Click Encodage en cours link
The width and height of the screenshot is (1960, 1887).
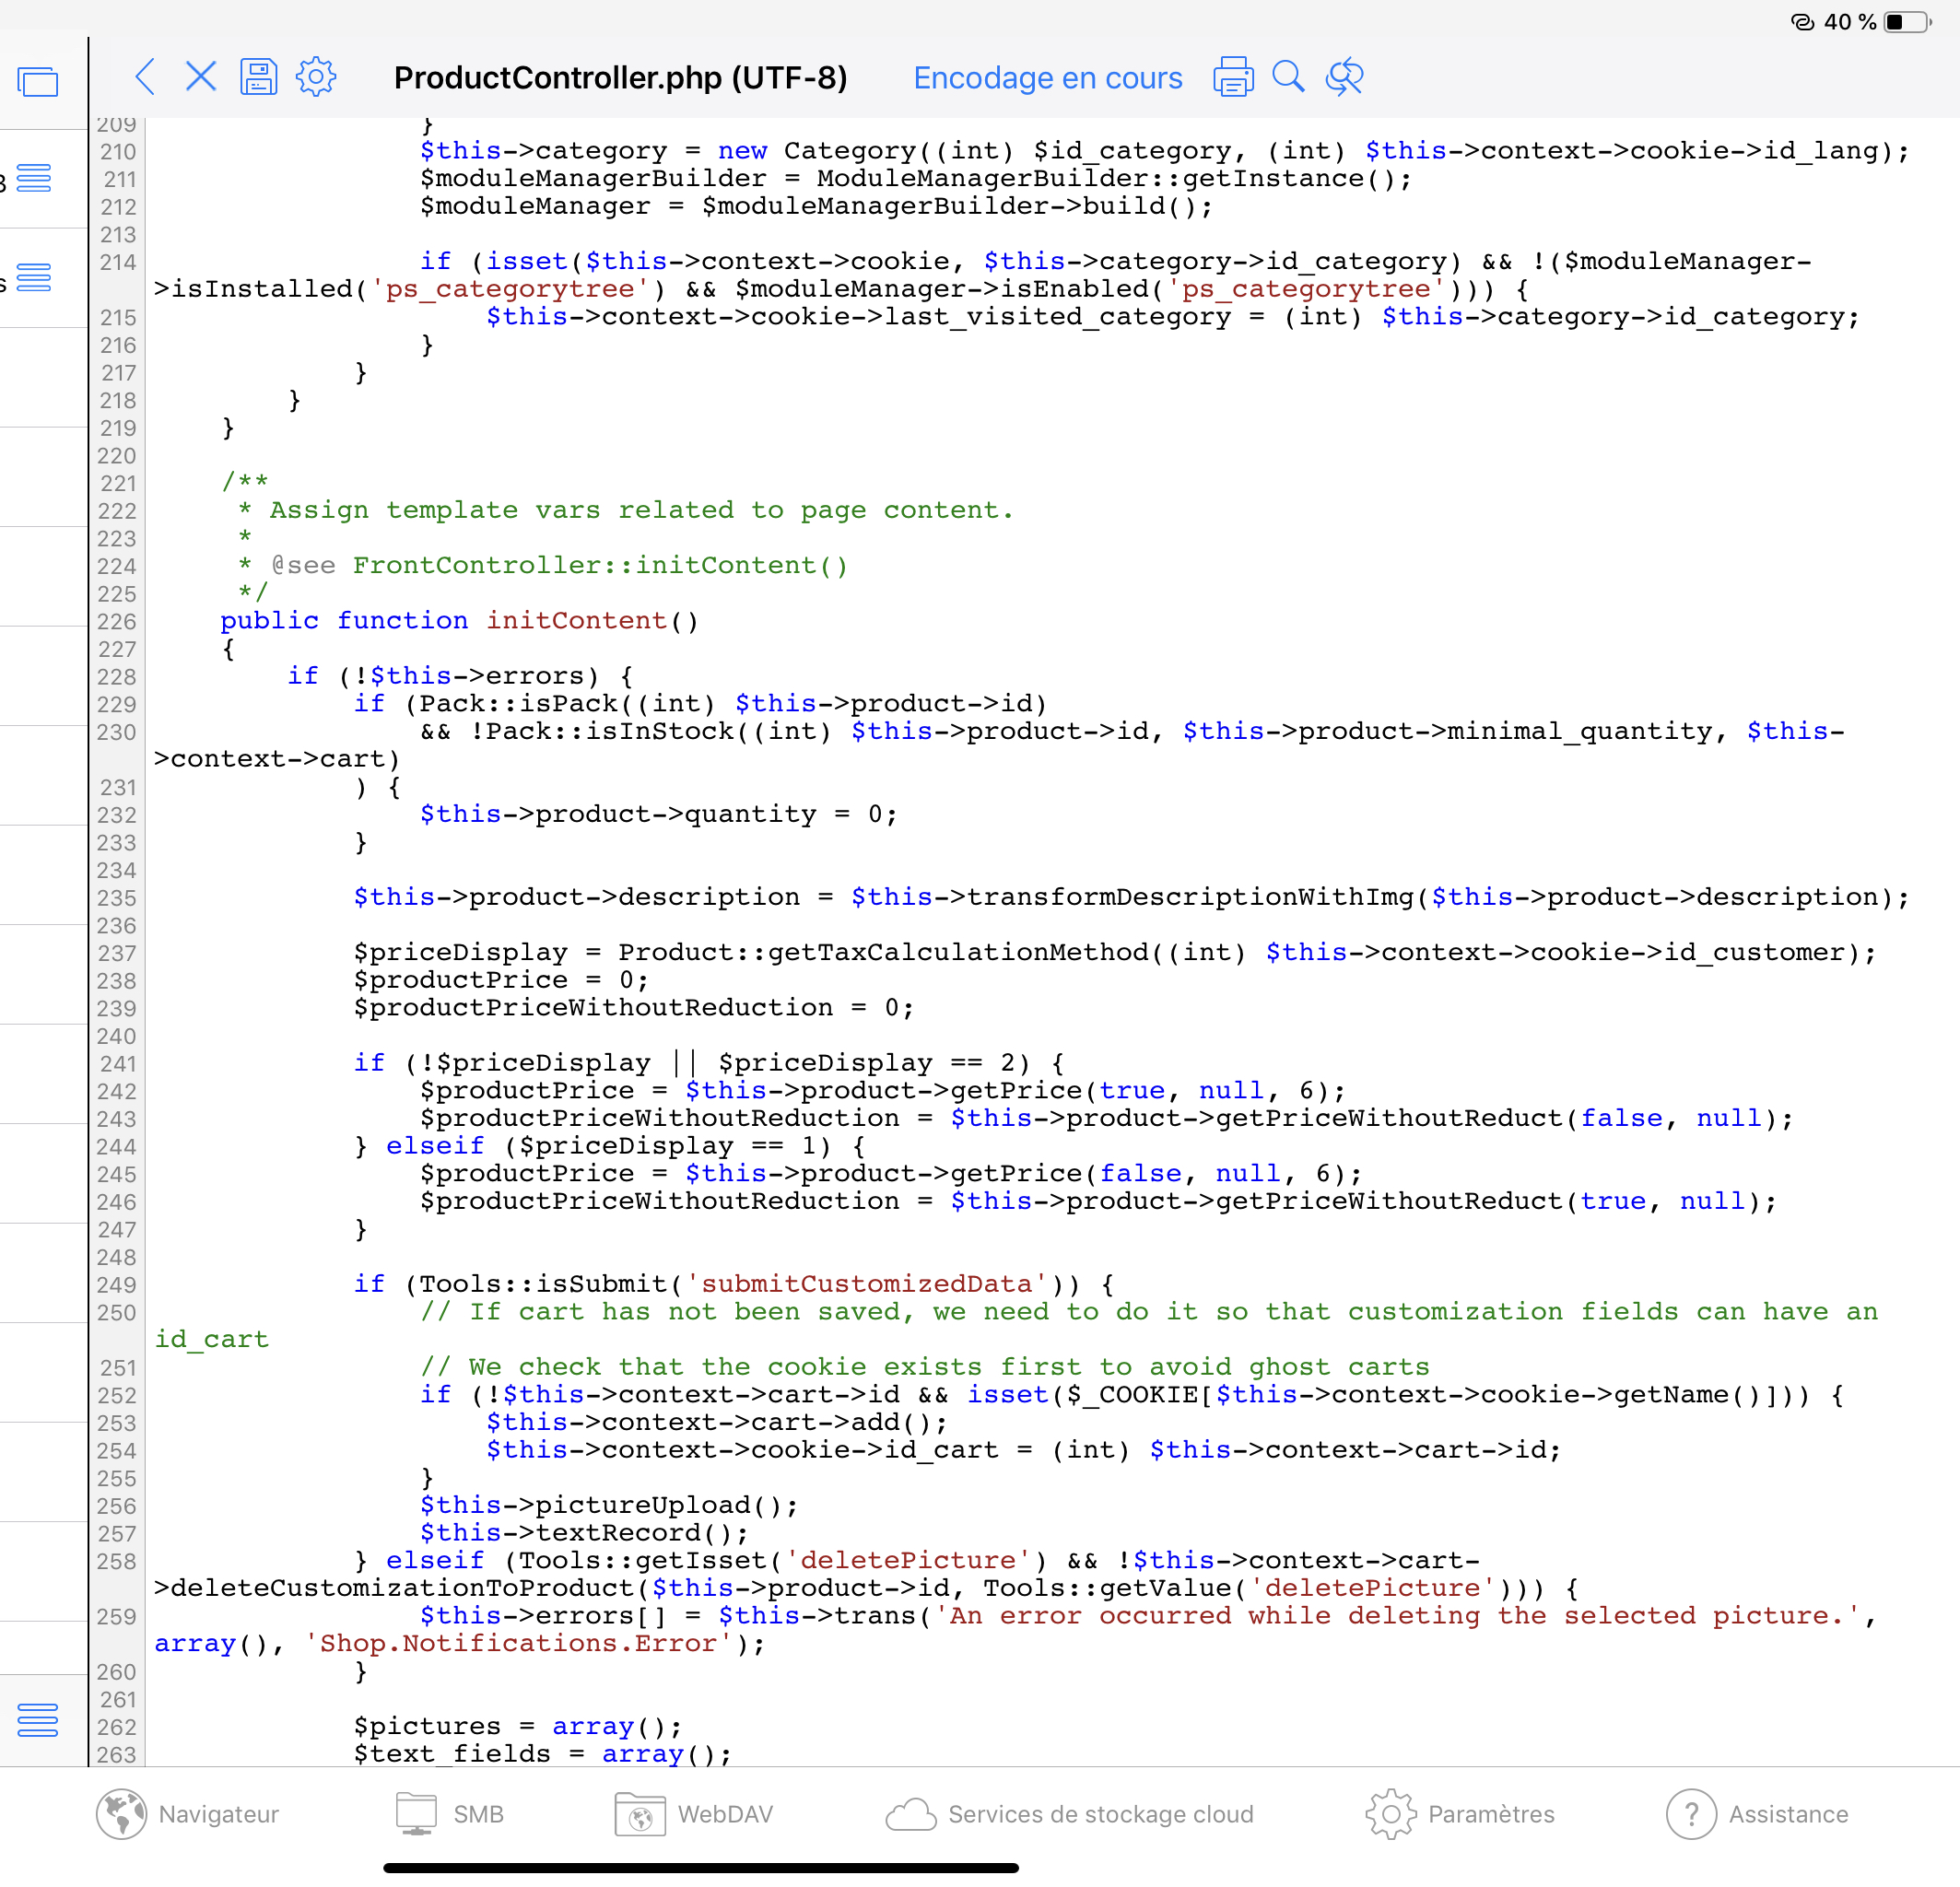[x=1047, y=78]
